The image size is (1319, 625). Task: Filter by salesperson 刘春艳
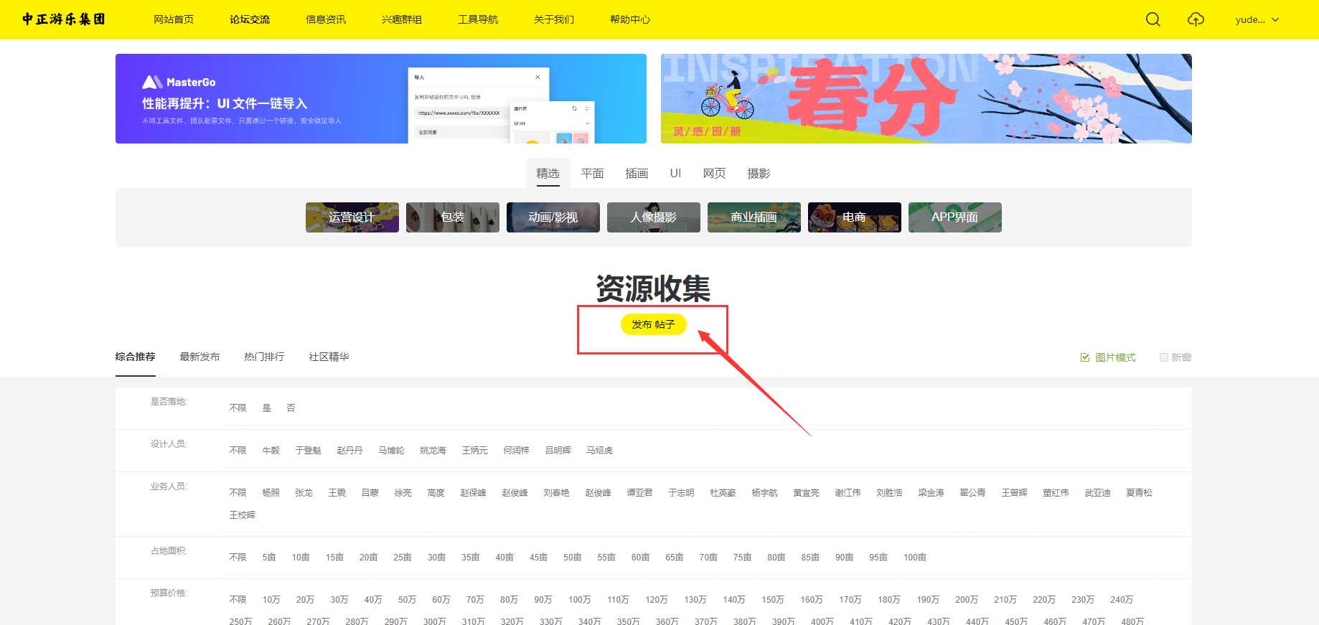(556, 492)
